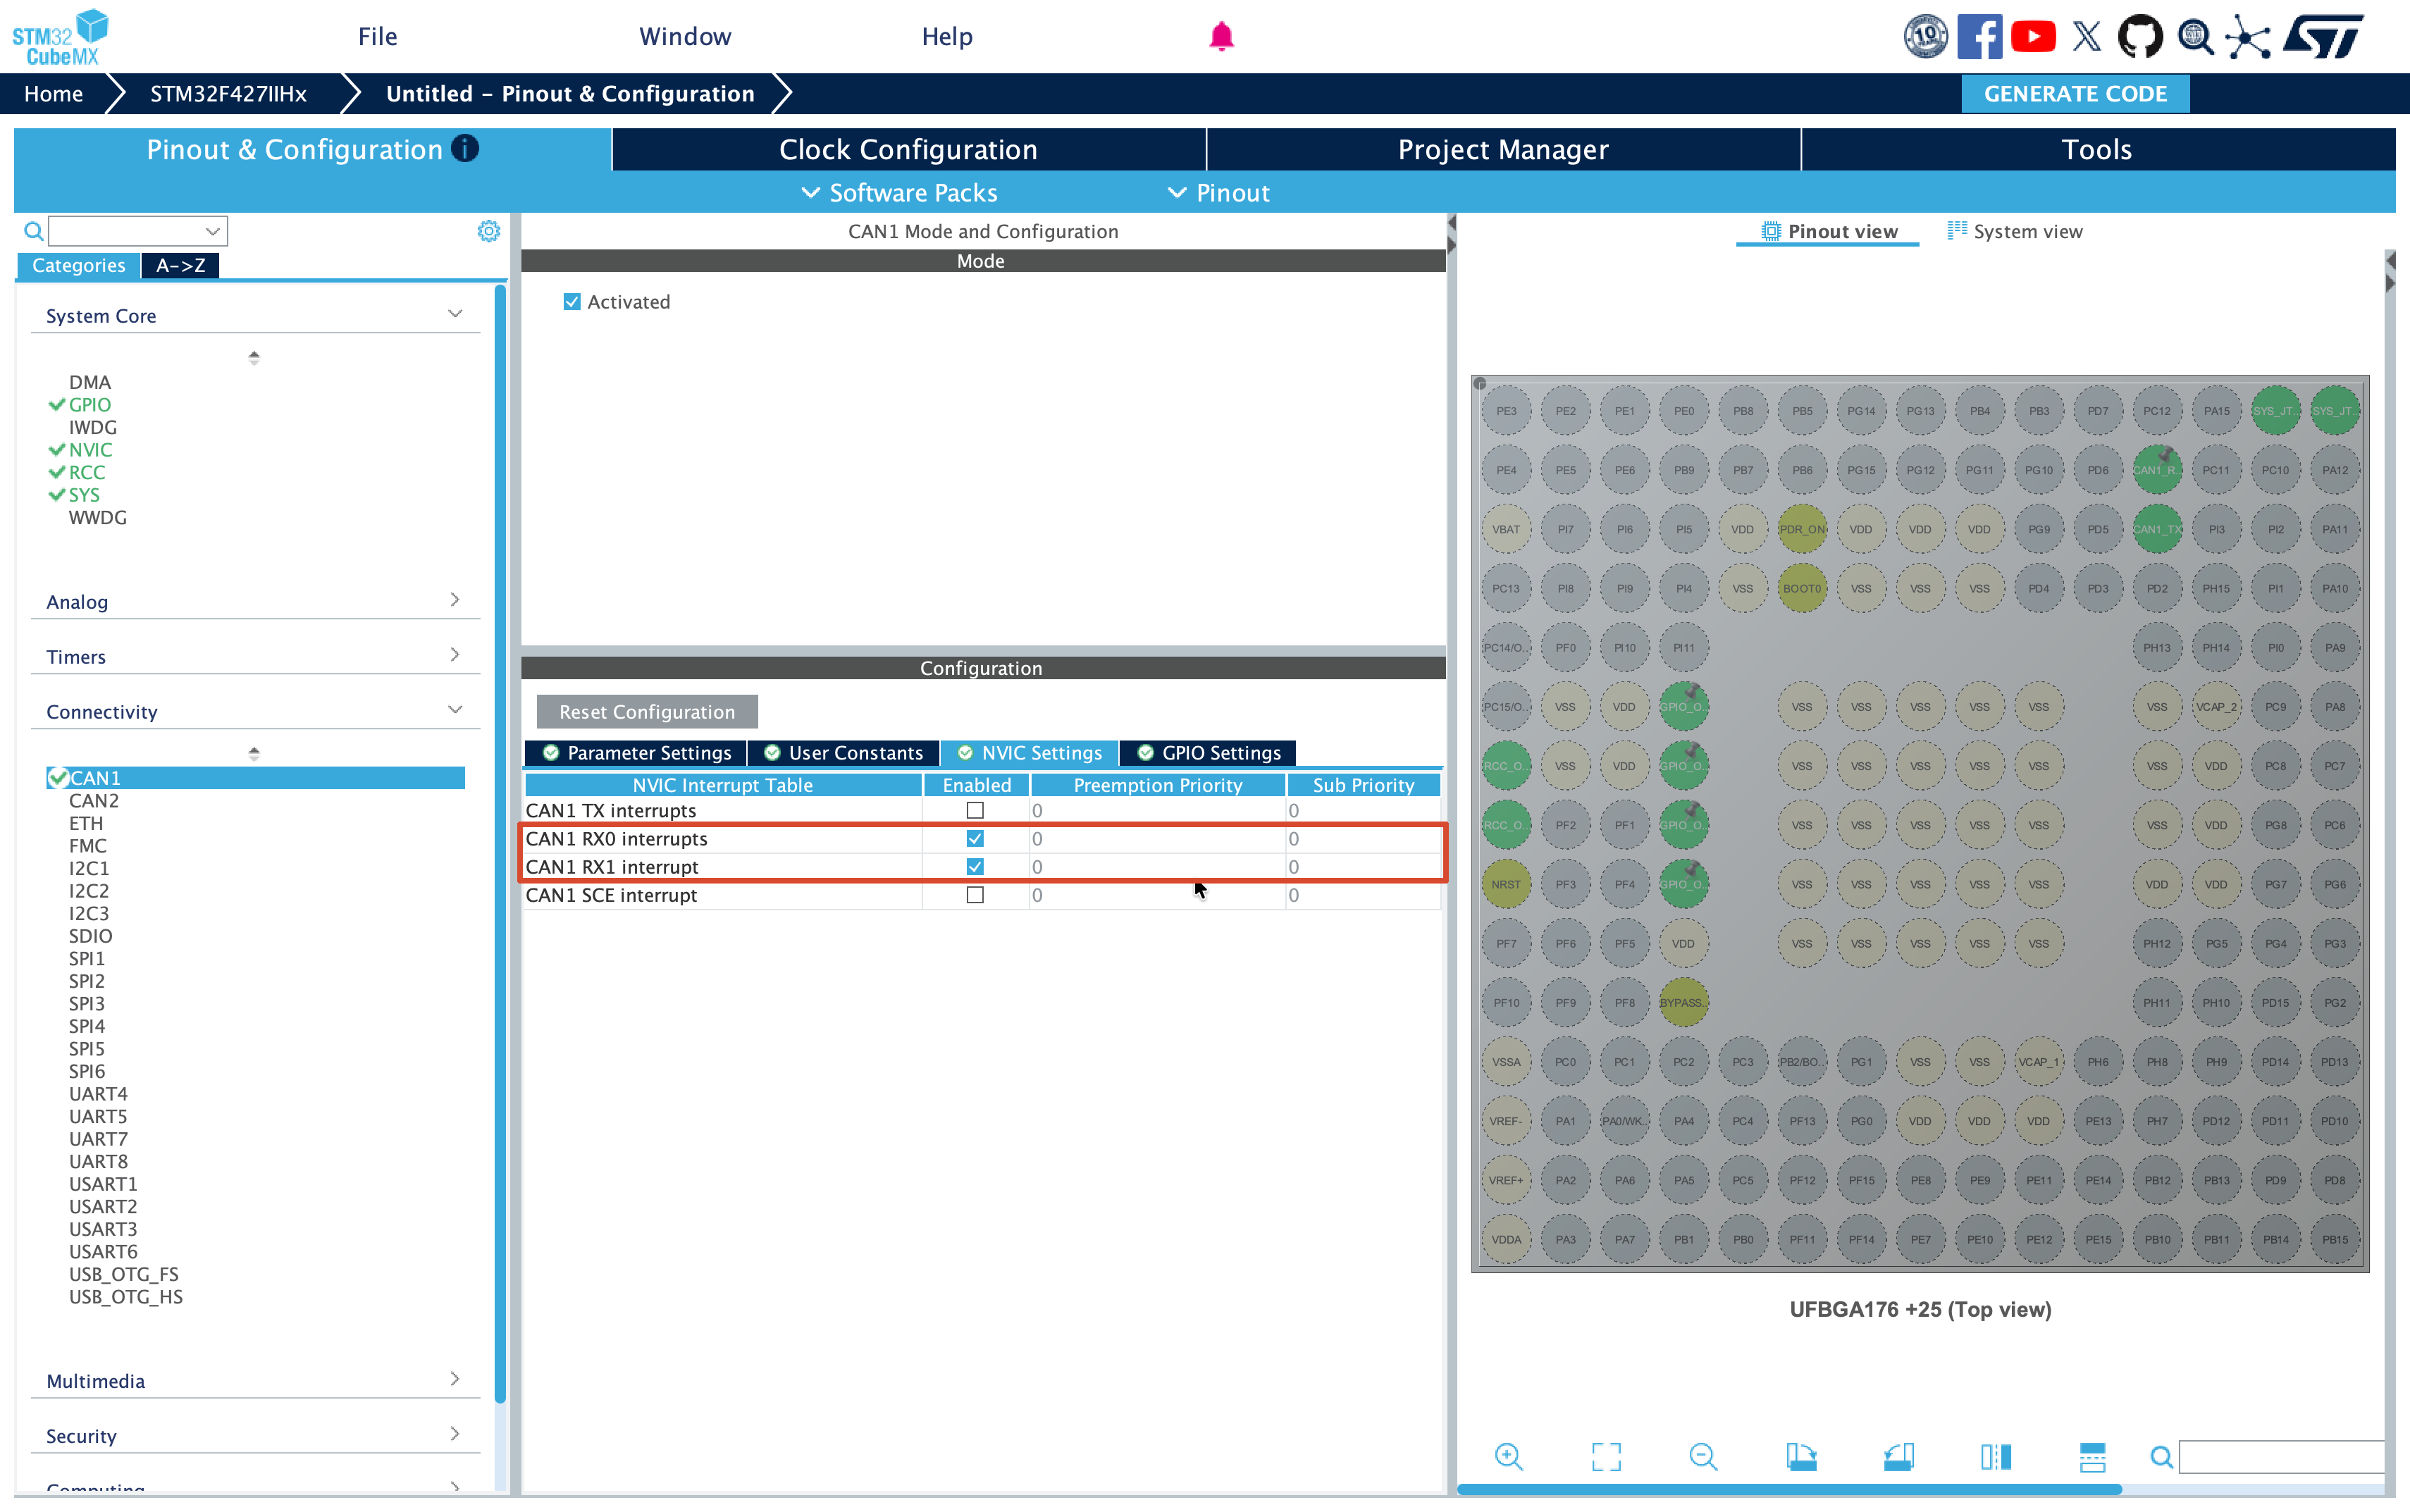The image size is (2410, 1512).
Task: Switch to the Project Manager tab
Action: 1503,149
